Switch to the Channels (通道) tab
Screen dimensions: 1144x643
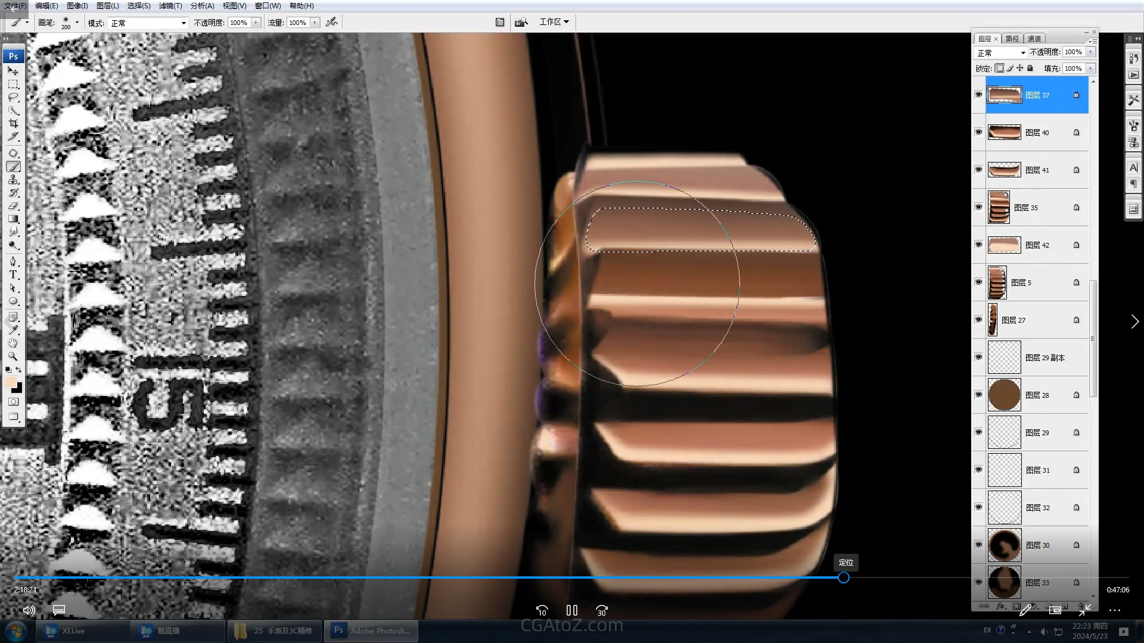pyautogui.click(x=1034, y=39)
